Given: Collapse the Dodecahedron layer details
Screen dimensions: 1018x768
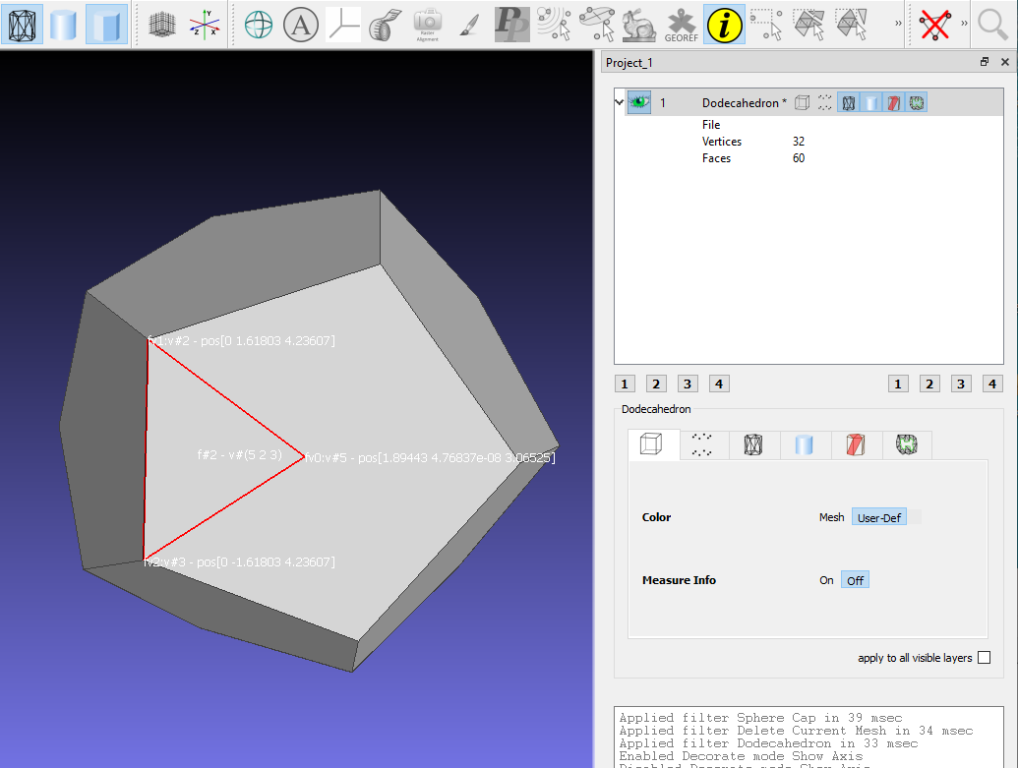Looking at the screenshot, I should coord(619,102).
